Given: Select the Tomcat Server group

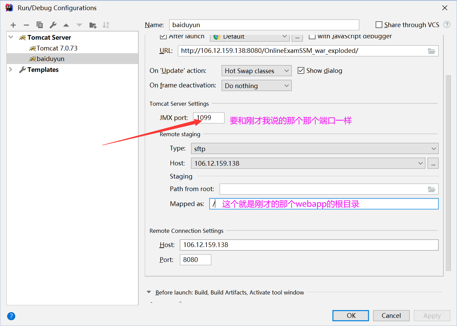Looking at the screenshot, I should coord(49,37).
